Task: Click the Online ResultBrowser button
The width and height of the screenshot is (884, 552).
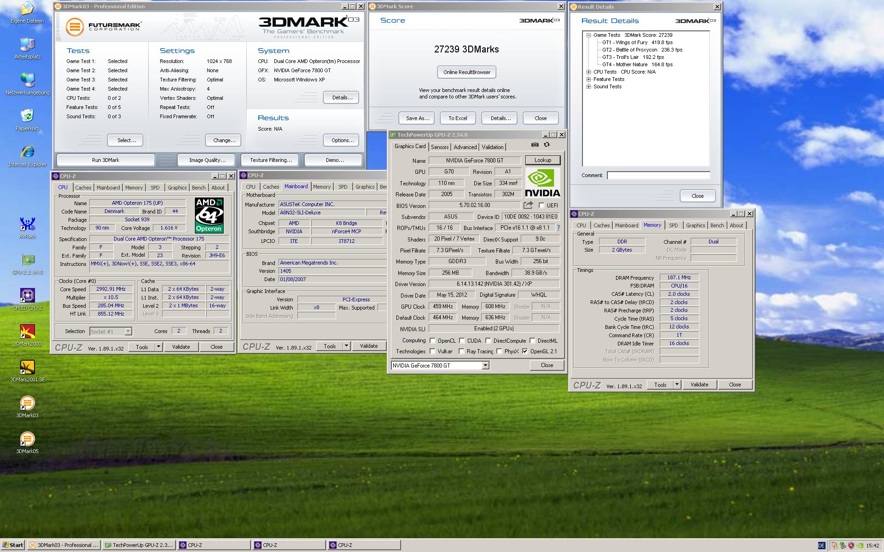Action: 467,72
